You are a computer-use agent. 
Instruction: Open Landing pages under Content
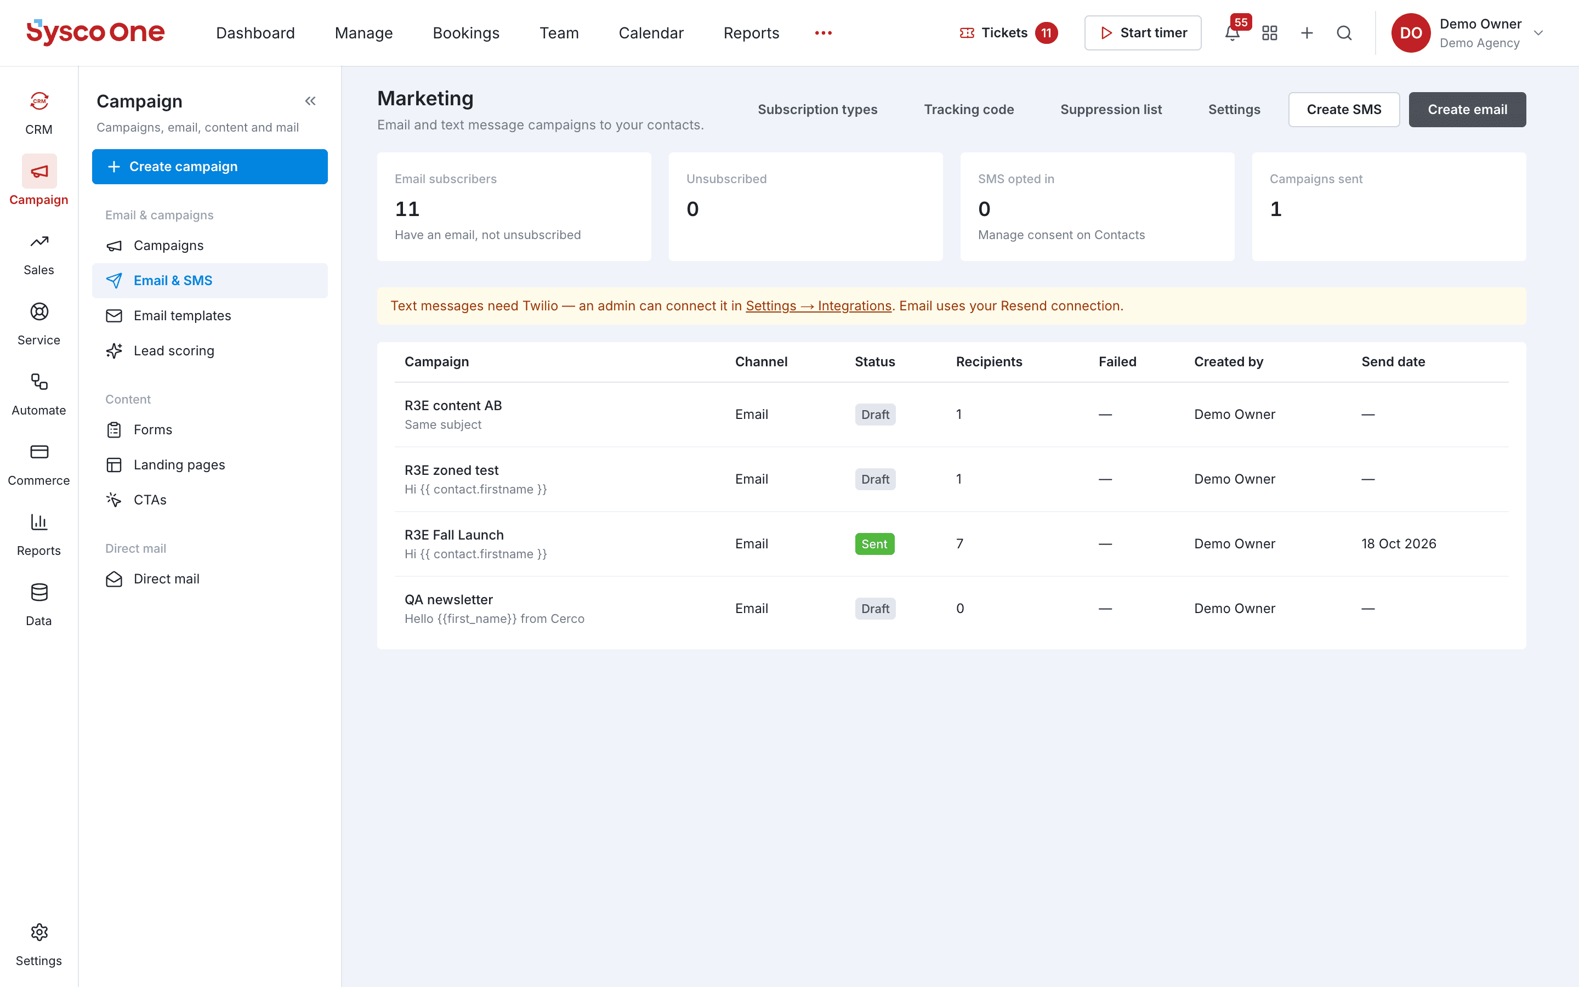click(209, 465)
